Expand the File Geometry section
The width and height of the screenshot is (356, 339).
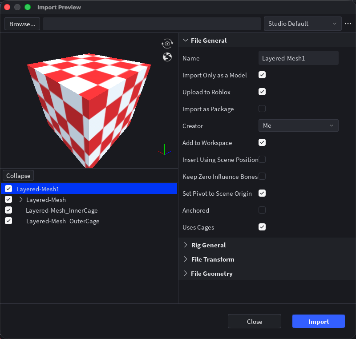186,274
